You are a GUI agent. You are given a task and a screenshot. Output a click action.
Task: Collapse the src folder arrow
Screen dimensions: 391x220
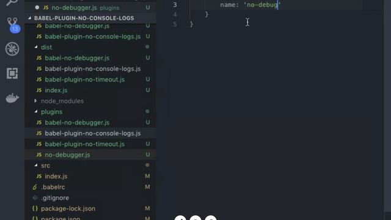pyautogui.click(x=36, y=165)
